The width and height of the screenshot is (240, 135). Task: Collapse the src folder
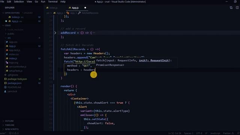pyautogui.click(x=9, y=38)
